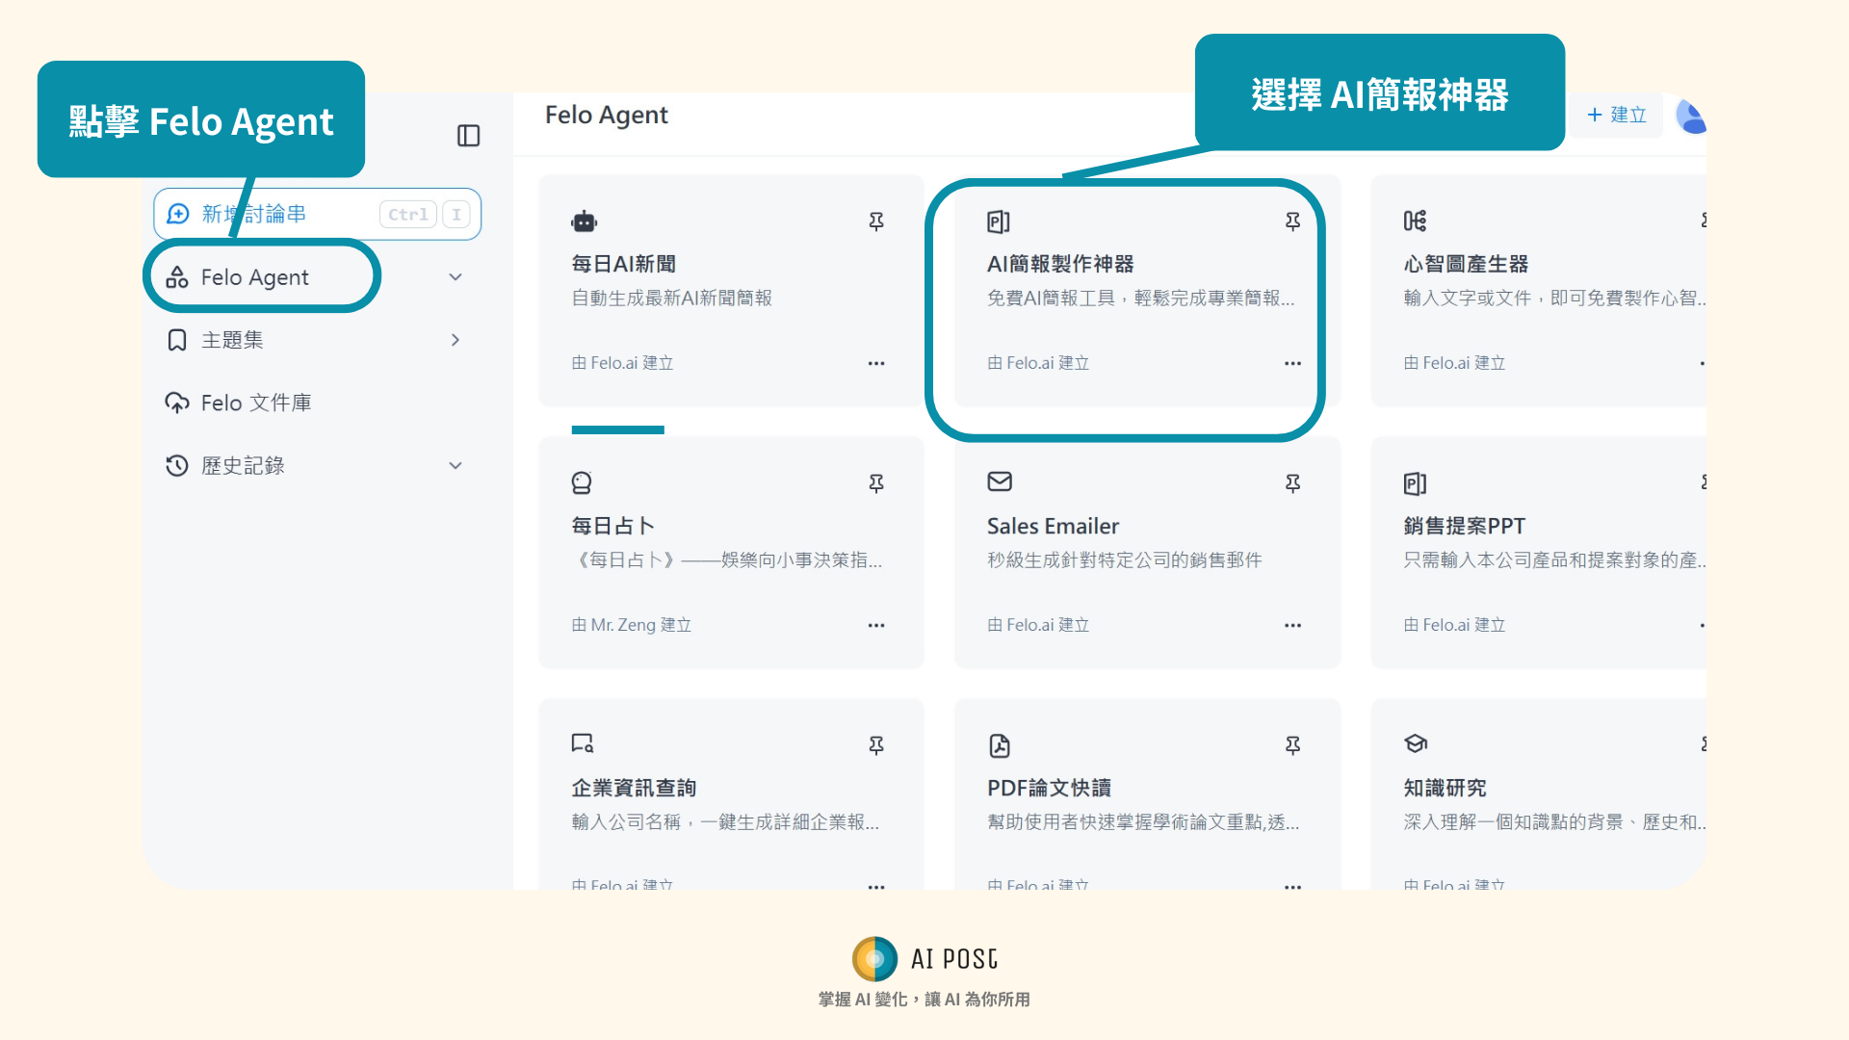Toggle the sidebar collapse panel icon
The width and height of the screenshot is (1849, 1040).
[468, 136]
